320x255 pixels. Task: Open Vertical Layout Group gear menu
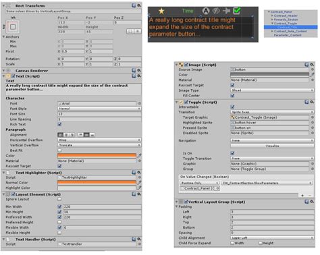click(312, 202)
